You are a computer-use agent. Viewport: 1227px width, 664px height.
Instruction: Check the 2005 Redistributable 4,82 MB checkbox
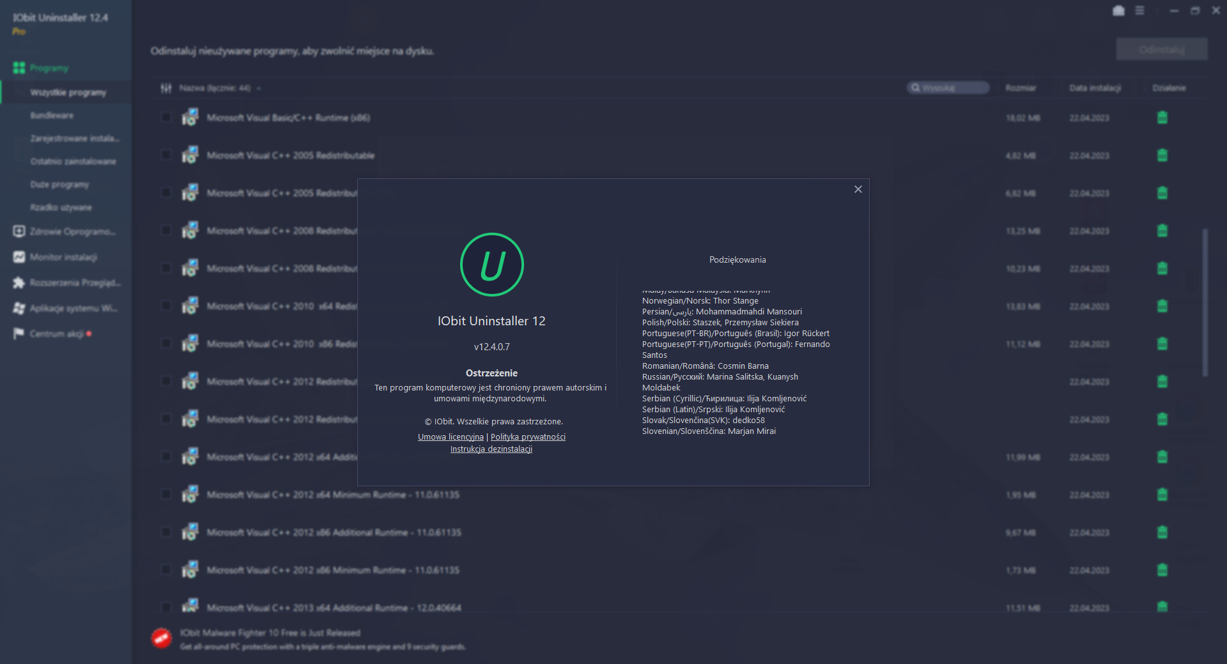click(x=166, y=155)
